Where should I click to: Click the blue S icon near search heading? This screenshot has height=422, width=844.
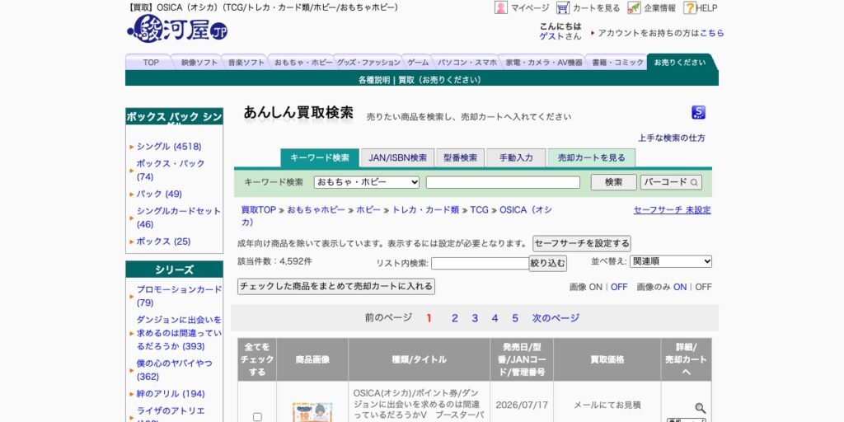pos(698,112)
